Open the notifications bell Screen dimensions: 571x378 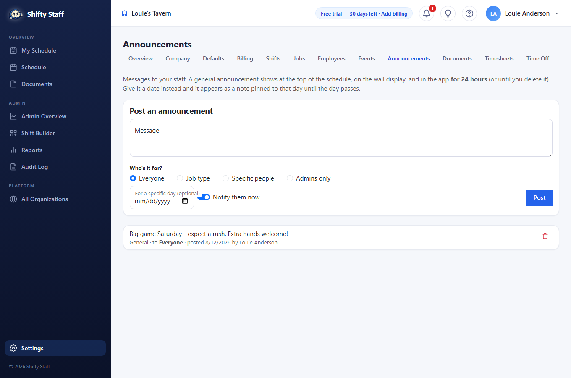427,13
